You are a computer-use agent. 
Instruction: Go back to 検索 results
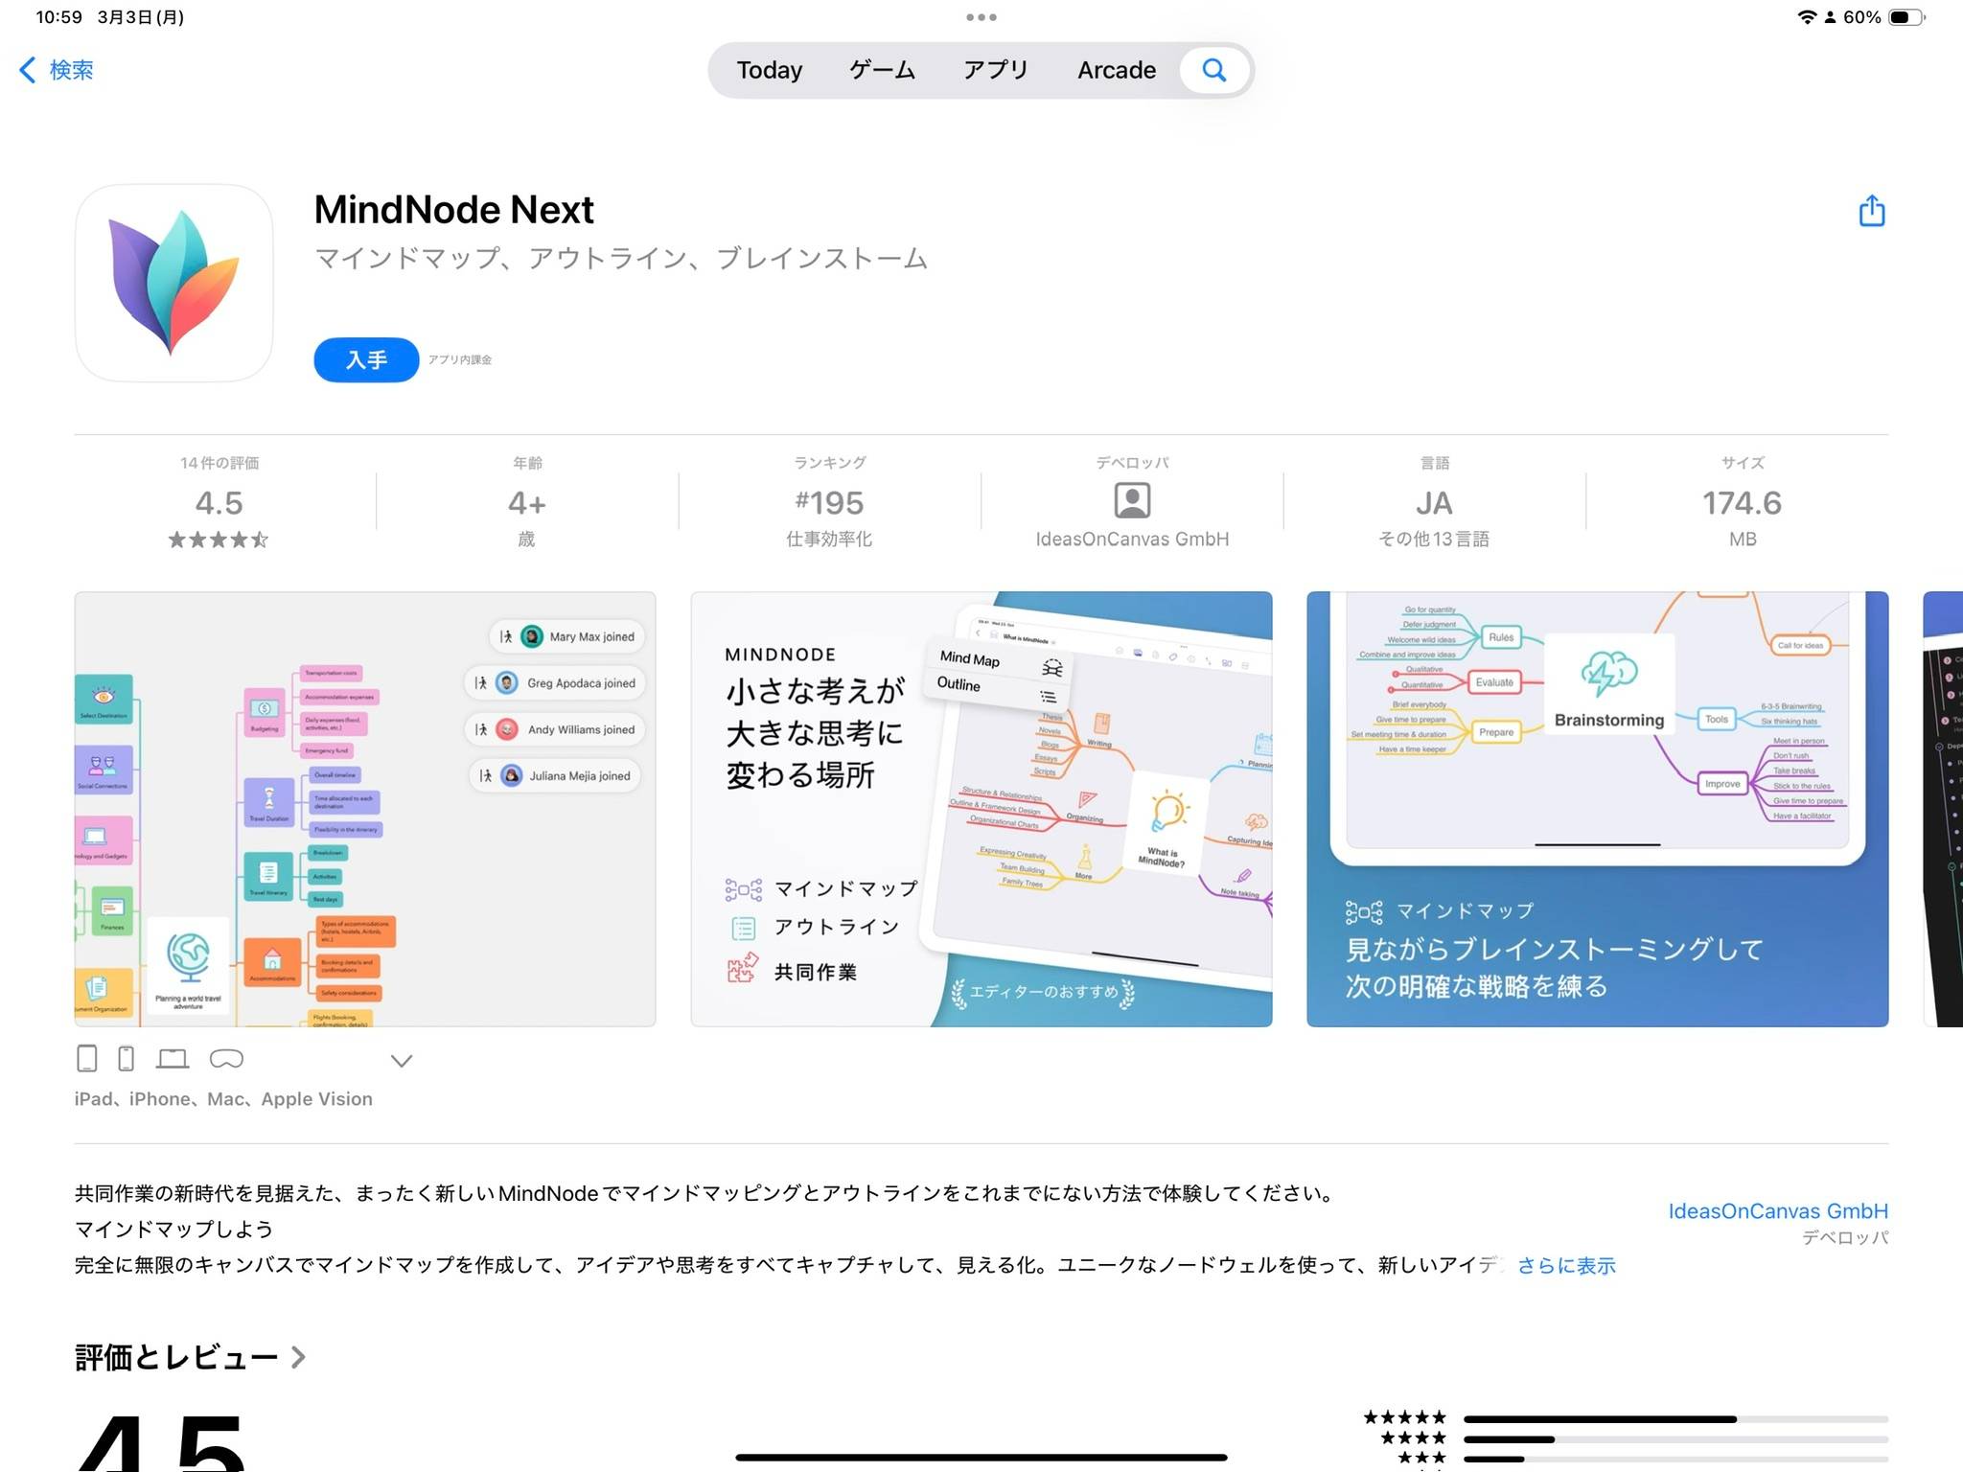point(57,70)
